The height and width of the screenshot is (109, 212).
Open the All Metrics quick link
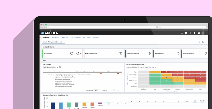point(96,38)
